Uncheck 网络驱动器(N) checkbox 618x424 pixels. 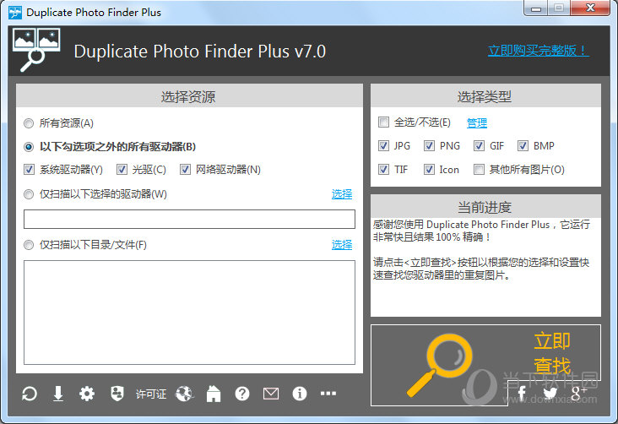(x=185, y=170)
